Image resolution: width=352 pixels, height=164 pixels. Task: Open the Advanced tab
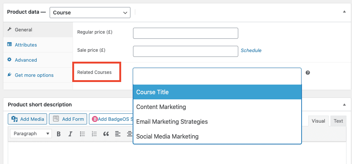coord(38,60)
